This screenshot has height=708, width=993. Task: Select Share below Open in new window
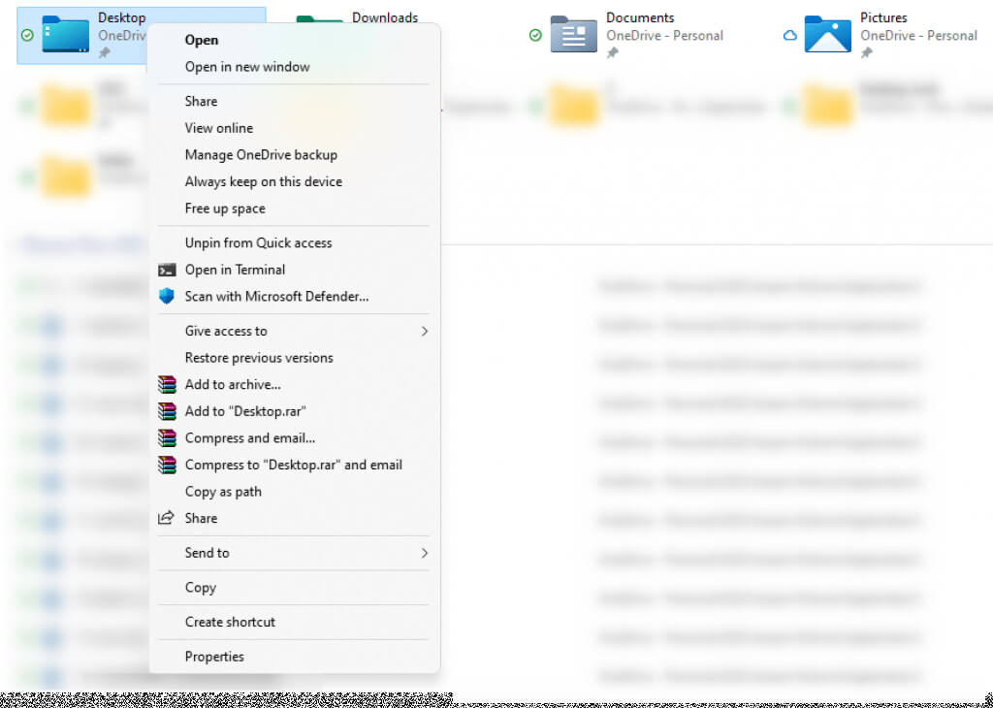click(x=201, y=101)
